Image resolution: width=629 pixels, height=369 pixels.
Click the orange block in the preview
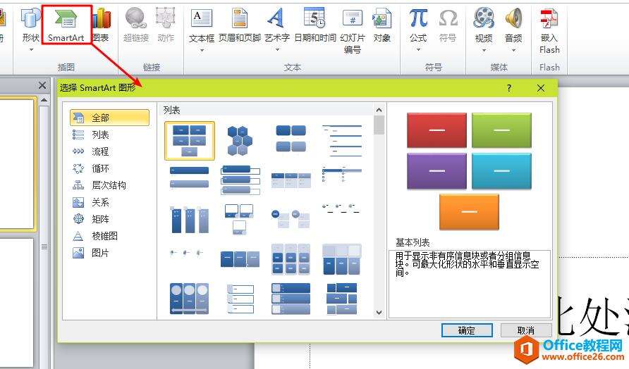[x=470, y=211]
